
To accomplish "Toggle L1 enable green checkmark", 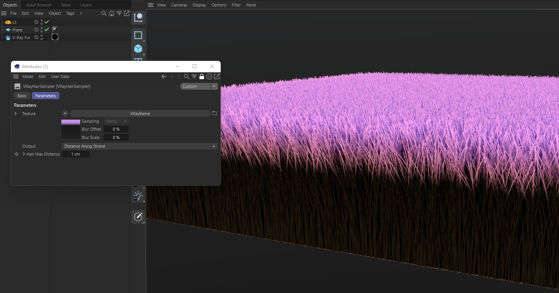I will point(47,22).
